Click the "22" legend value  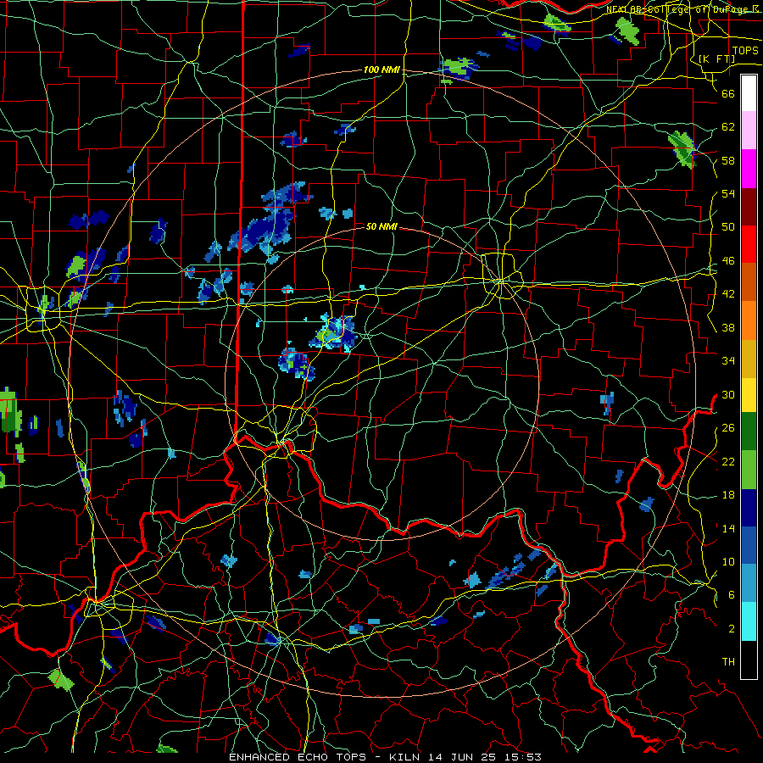(728, 461)
